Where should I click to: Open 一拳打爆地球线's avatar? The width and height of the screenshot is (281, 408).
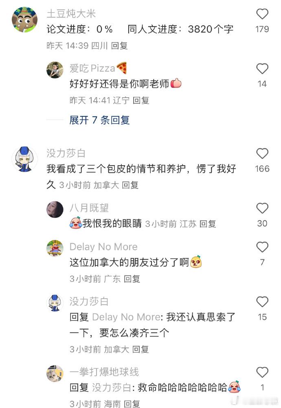tap(55, 373)
